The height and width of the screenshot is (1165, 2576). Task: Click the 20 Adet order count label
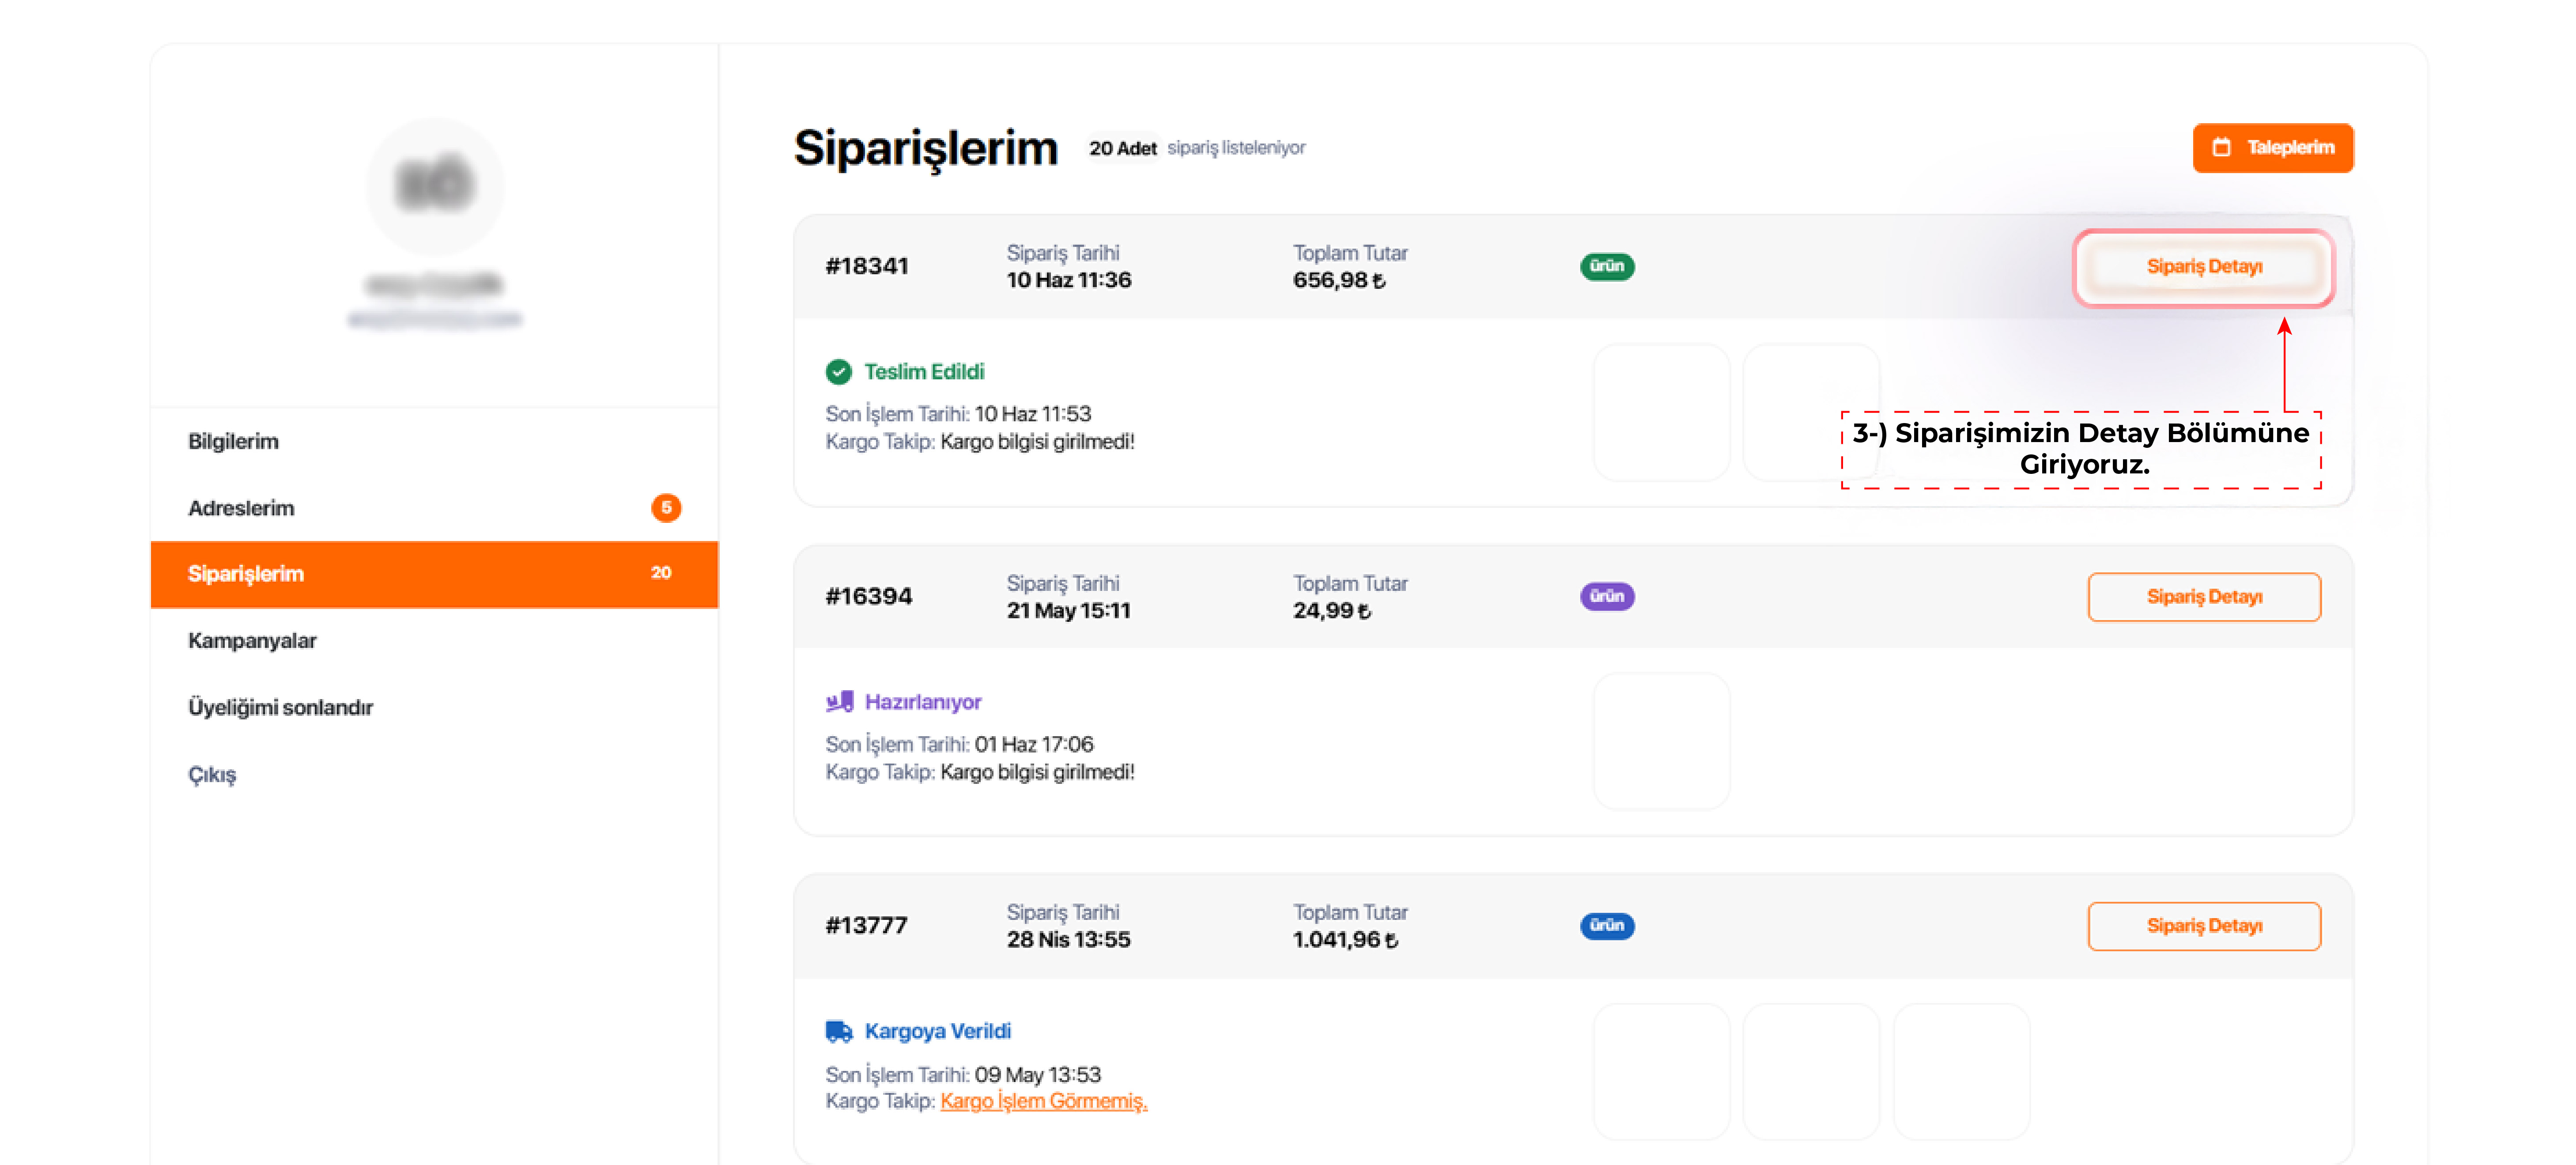[1123, 148]
